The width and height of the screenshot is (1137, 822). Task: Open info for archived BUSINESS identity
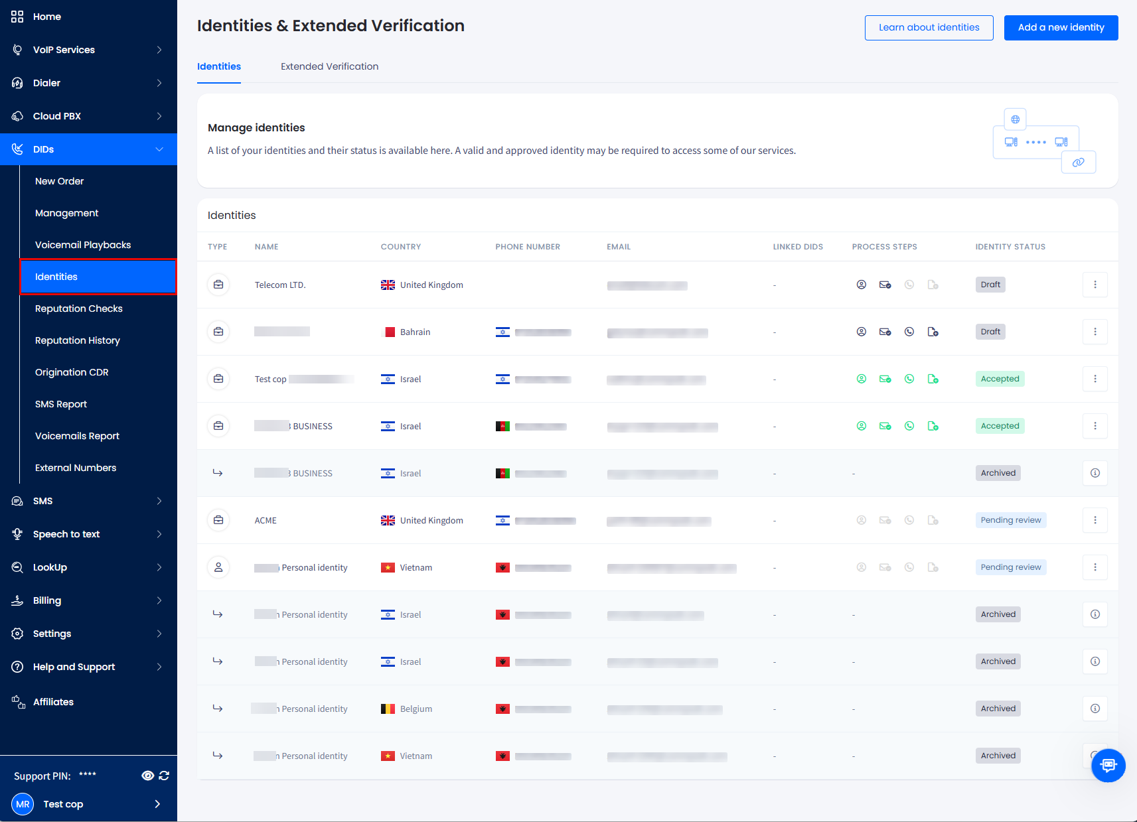[x=1095, y=473]
